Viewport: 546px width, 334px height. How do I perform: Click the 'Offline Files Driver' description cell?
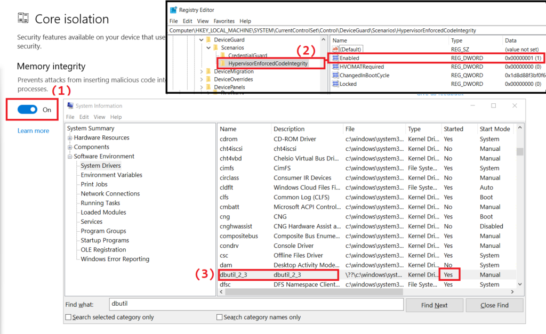click(x=298, y=255)
